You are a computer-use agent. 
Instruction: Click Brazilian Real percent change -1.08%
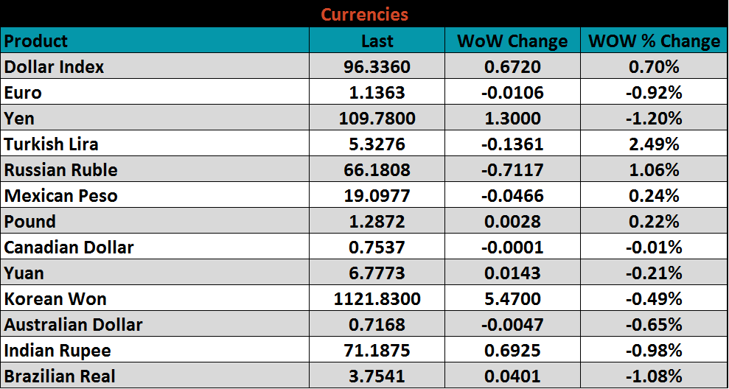[654, 376]
